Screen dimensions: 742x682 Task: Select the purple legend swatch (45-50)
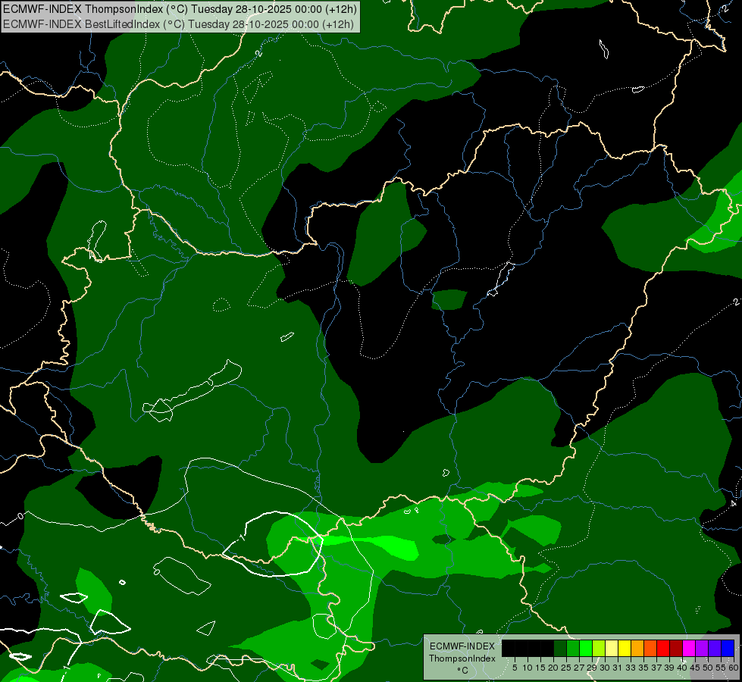tap(702, 648)
